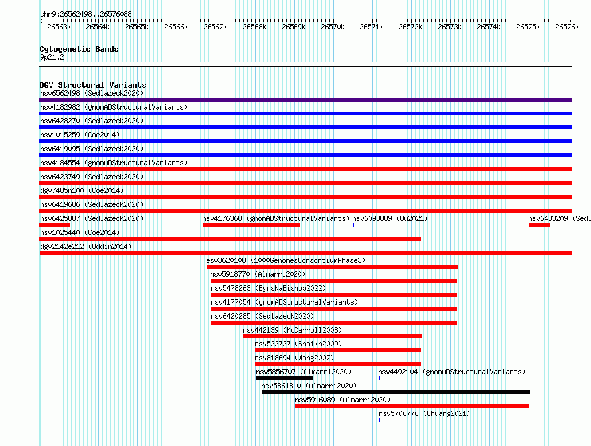The width and height of the screenshot is (591, 446).
Task: Click the DGV Structural Variants track title
Action: click(93, 85)
